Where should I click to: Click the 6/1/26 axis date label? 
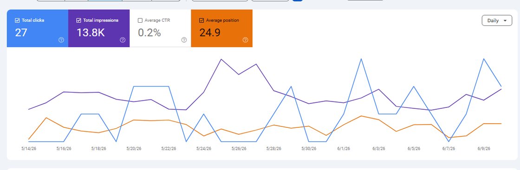[344, 149]
